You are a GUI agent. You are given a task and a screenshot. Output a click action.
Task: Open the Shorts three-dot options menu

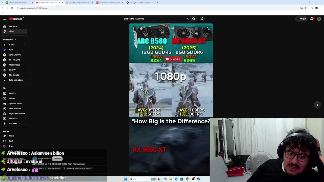202,29
